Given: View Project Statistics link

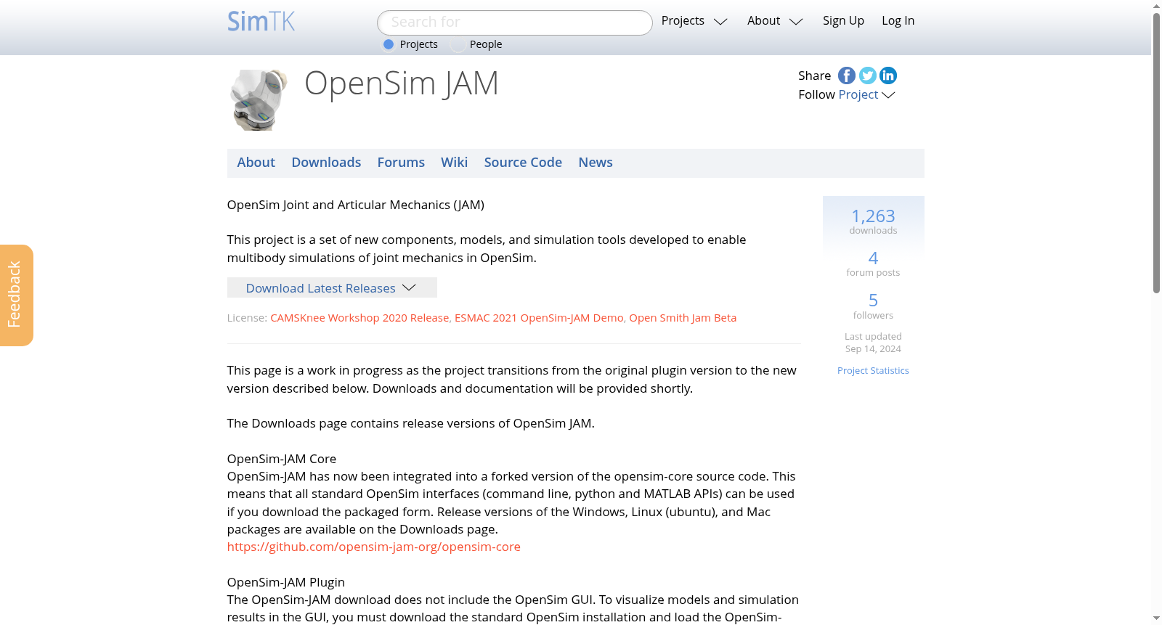Looking at the screenshot, I should click(873, 370).
